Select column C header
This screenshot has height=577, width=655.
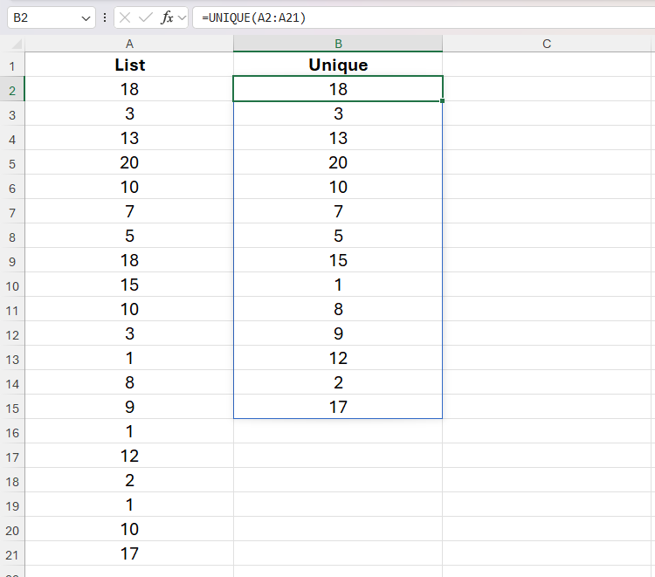[547, 44]
